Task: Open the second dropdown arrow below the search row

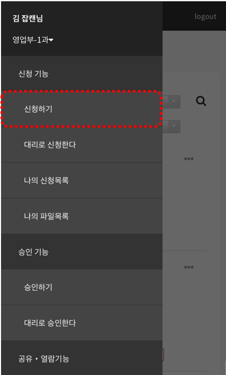Action: (174, 126)
